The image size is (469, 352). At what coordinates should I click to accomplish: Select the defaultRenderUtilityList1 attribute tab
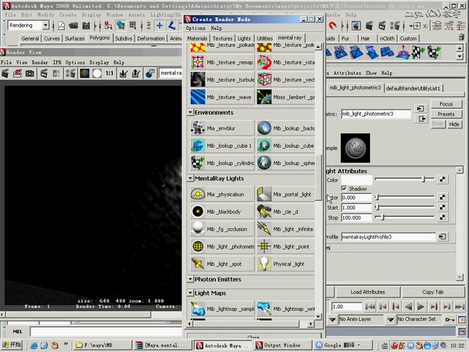[x=413, y=88]
